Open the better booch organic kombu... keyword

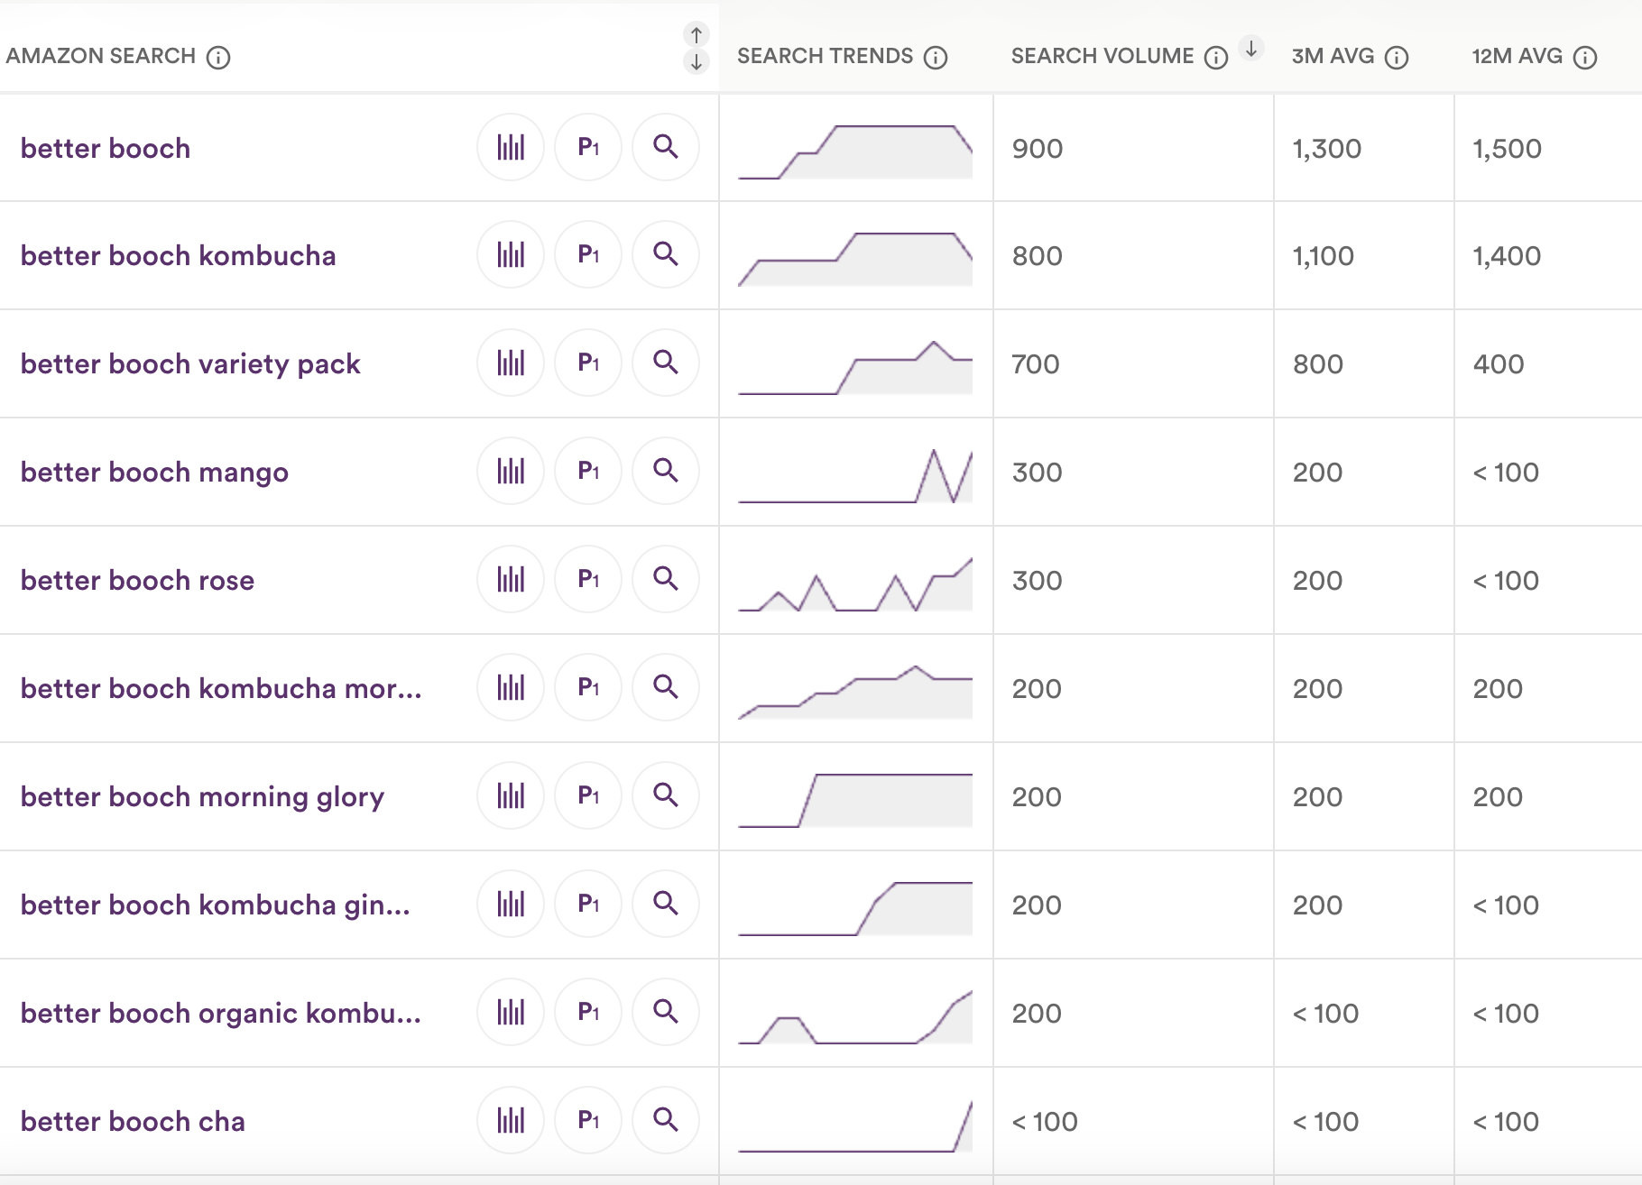point(221,1013)
